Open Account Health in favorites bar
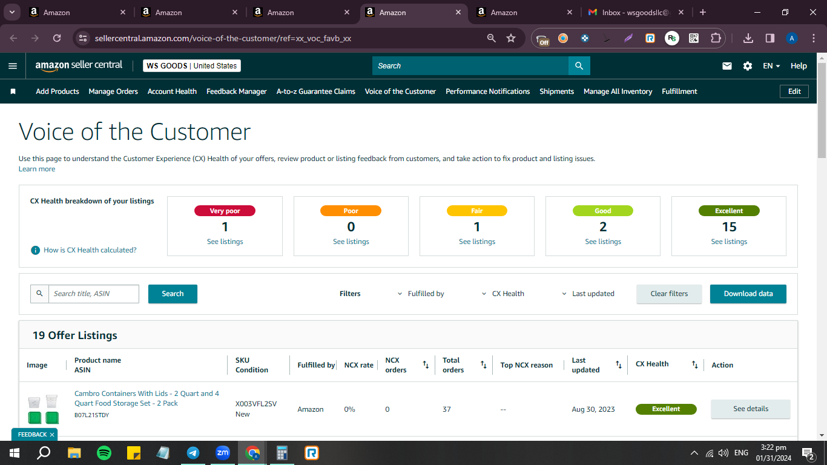The height and width of the screenshot is (465, 827). [x=172, y=91]
